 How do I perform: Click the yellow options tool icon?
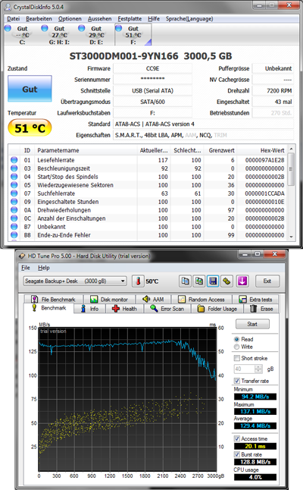[x=226, y=281]
